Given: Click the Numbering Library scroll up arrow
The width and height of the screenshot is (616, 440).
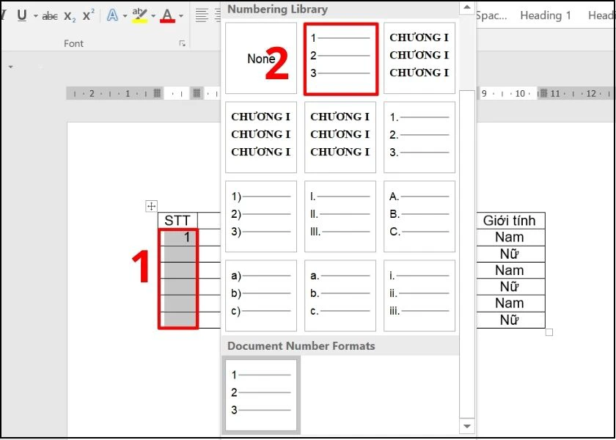Looking at the screenshot, I should click(x=466, y=7).
